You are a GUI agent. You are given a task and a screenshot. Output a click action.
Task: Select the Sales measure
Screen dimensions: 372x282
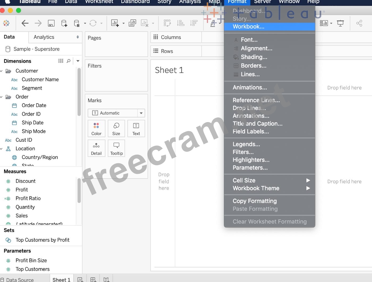click(x=22, y=216)
